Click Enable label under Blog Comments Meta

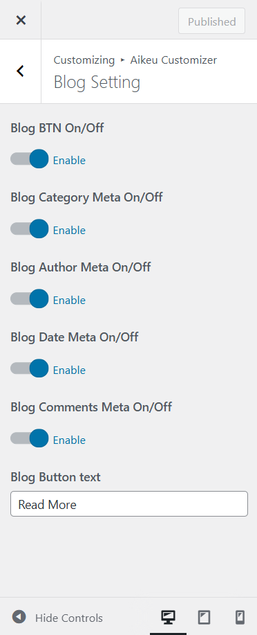[x=70, y=440]
